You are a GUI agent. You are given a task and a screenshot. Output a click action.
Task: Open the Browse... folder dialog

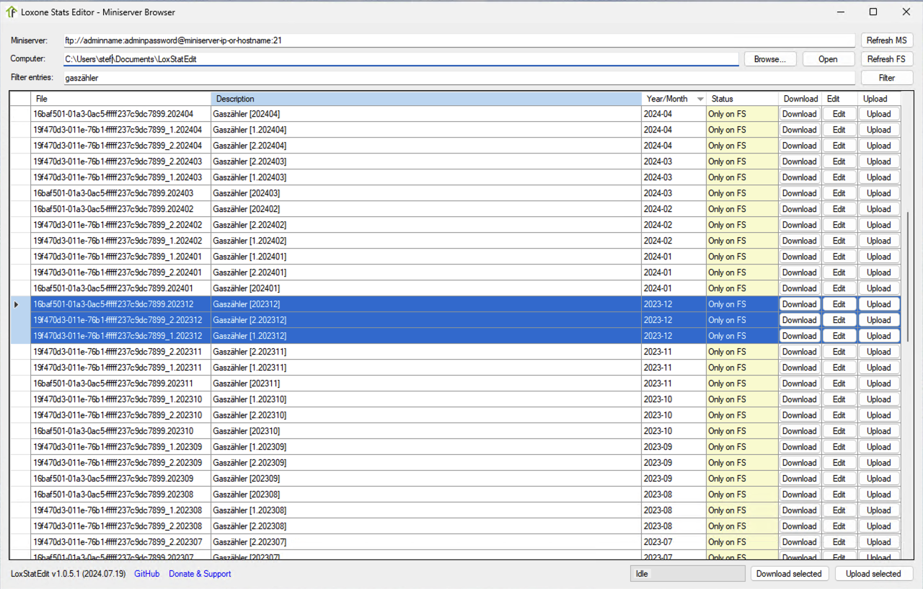point(770,59)
